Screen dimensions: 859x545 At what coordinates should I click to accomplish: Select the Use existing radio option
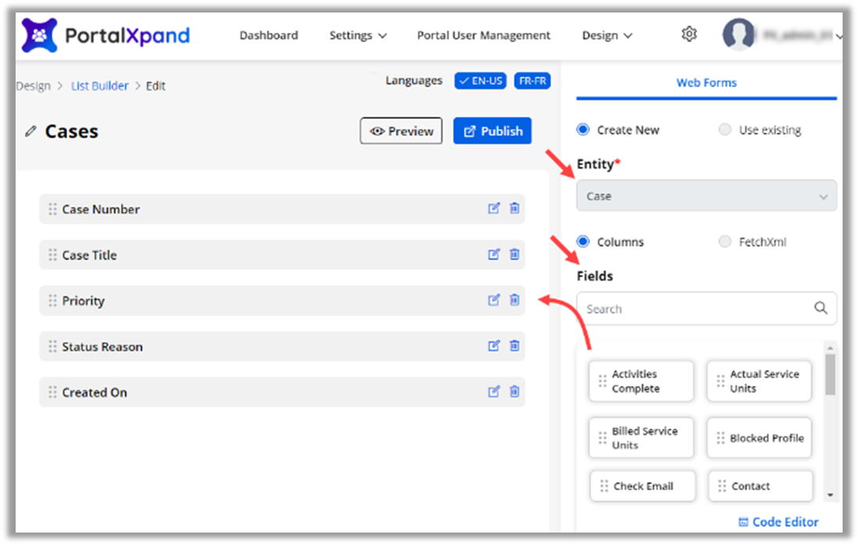[x=725, y=130]
